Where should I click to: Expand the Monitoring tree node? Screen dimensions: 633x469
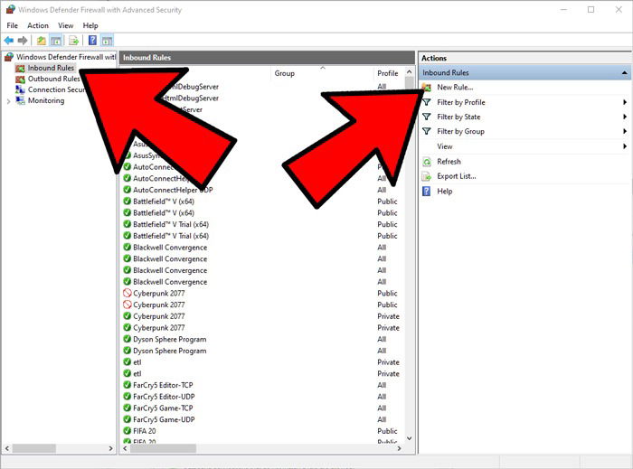coord(8,101)
